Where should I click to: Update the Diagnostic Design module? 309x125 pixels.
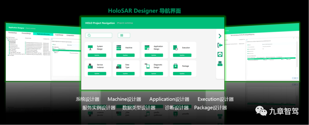pos(154,74)
